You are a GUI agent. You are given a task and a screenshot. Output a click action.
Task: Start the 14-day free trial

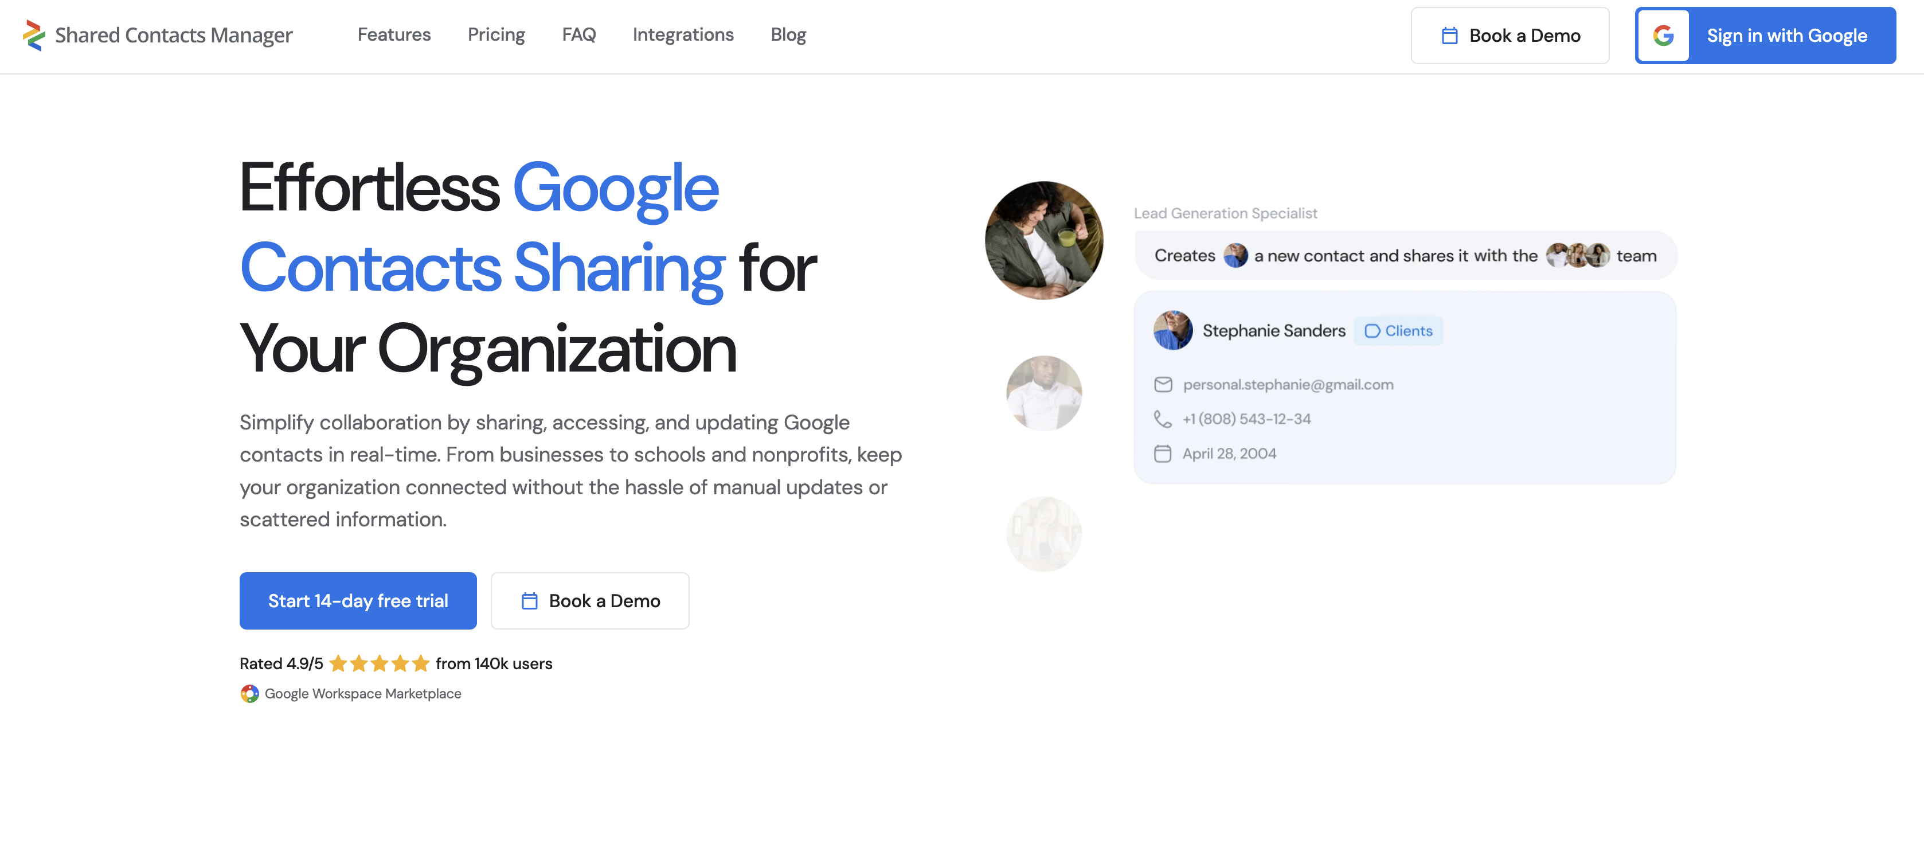358,600
